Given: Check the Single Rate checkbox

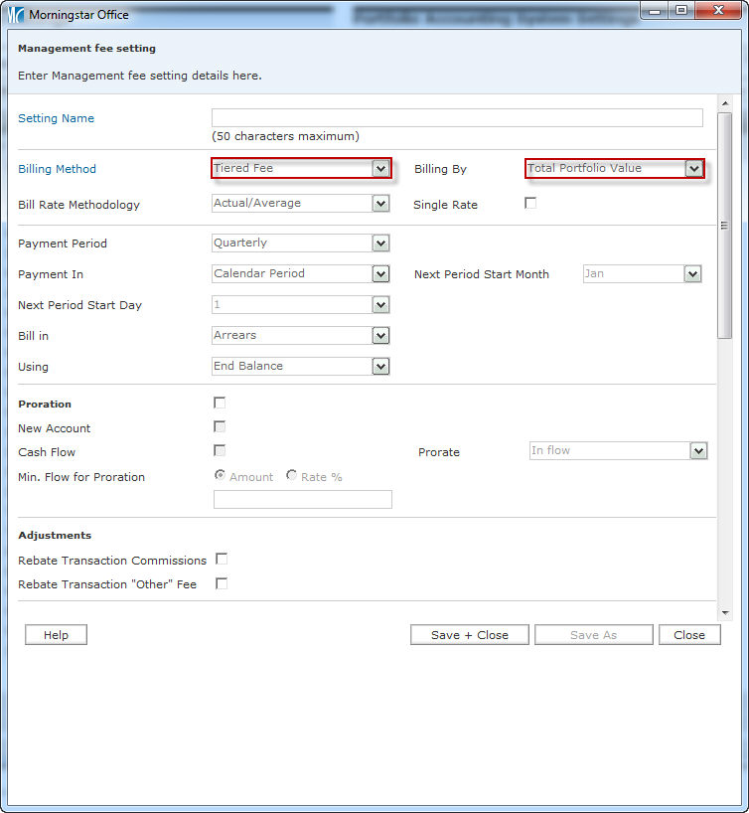Looking at the screenshot, I should click(530, 204).
